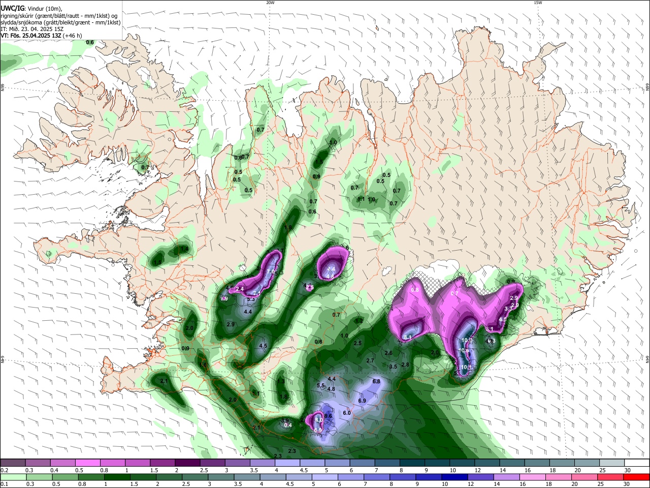
Task: Click the 8.6 precipitation value on the map
Action: (x=328, y=416)
